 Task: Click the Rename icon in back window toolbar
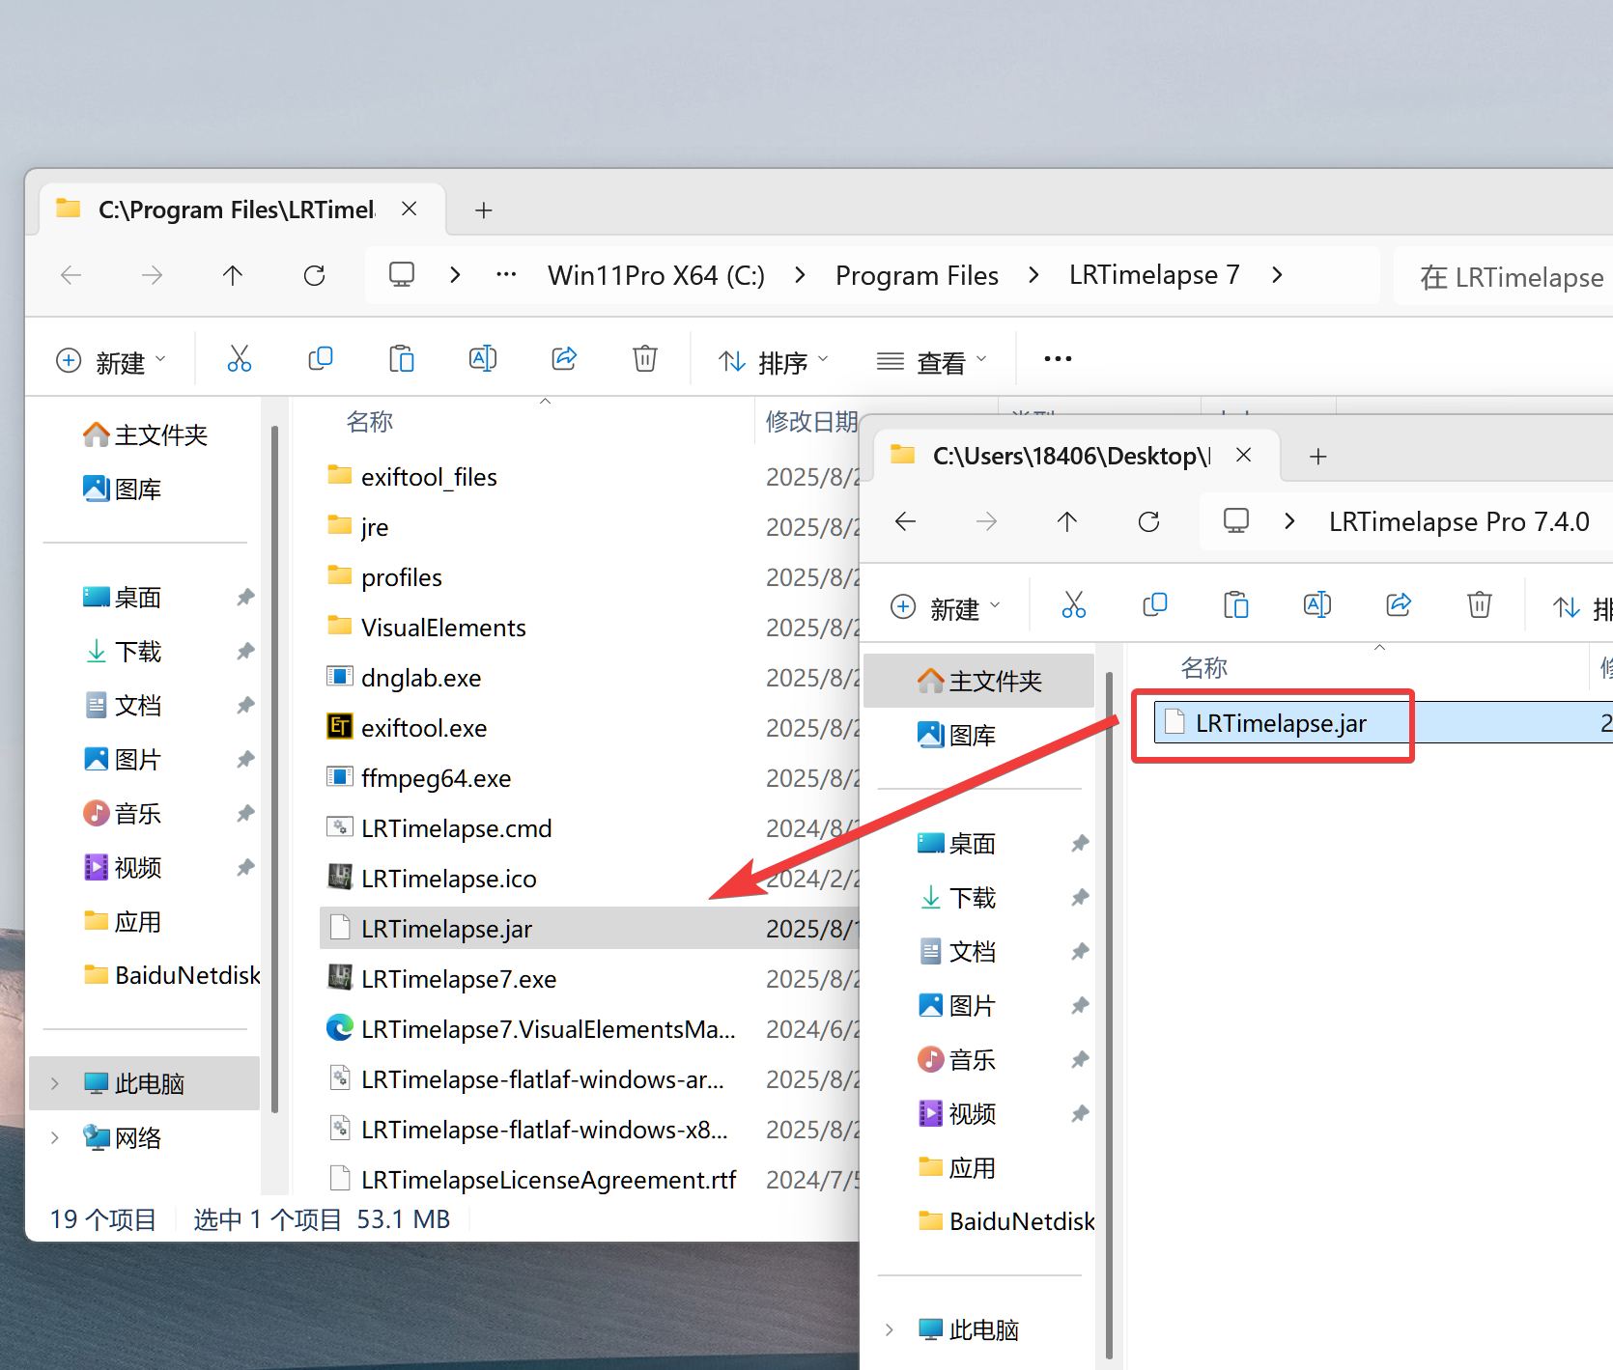[x=482, y=359]
